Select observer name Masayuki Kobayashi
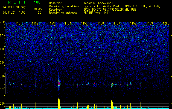Viewport: 172px width, 109px height. point(98,3)
